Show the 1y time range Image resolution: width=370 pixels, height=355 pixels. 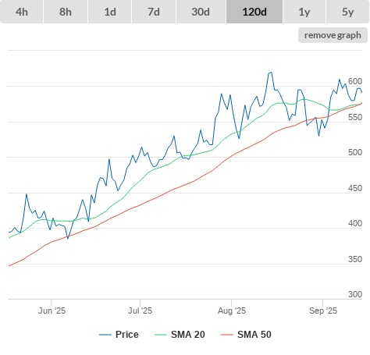tap(304, 12)
